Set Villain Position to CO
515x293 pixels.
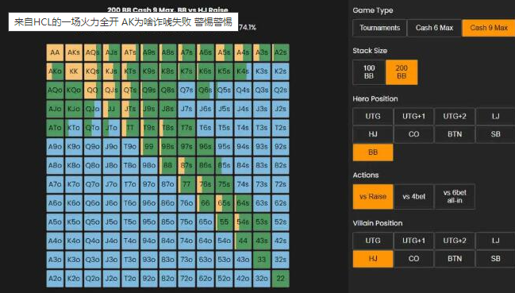coord(413,259)
